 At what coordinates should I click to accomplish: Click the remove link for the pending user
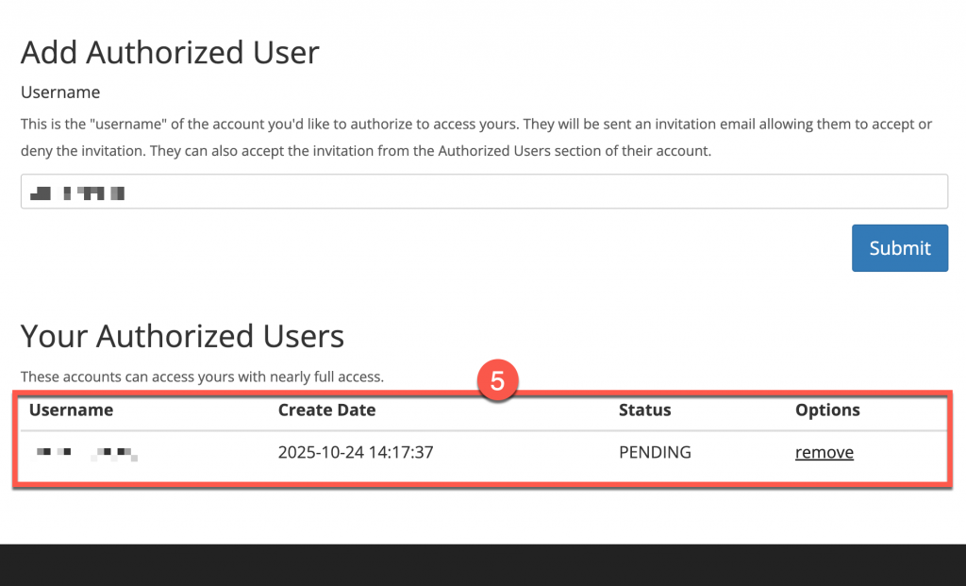click(824, 453)
